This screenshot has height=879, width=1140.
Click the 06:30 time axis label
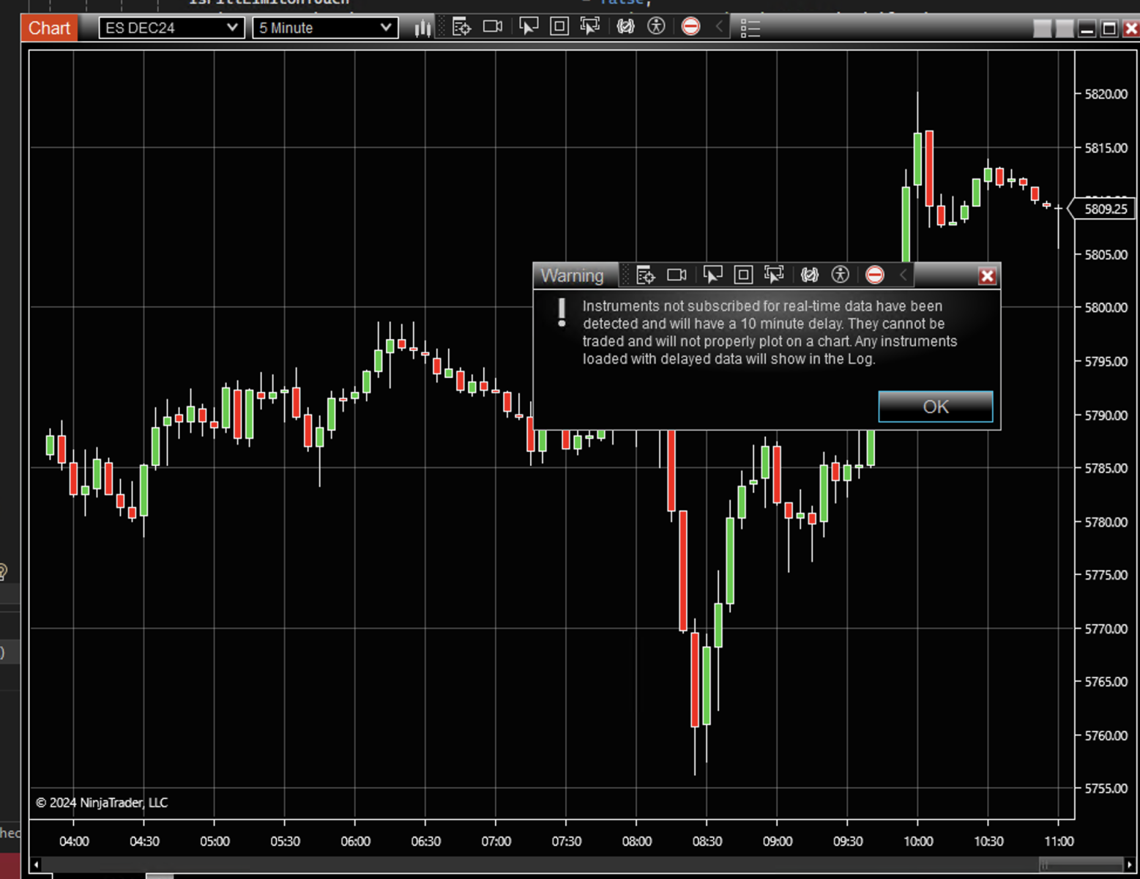[x=425, y=841]
